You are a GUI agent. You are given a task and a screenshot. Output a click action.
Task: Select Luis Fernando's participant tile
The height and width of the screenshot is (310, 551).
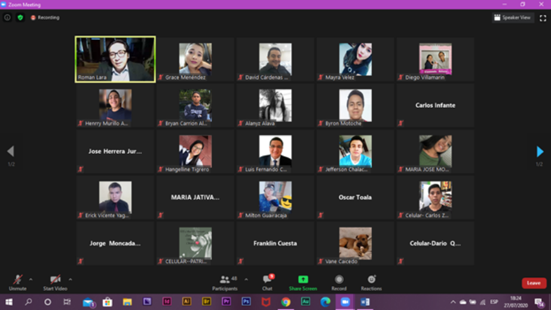click(275, 151)
